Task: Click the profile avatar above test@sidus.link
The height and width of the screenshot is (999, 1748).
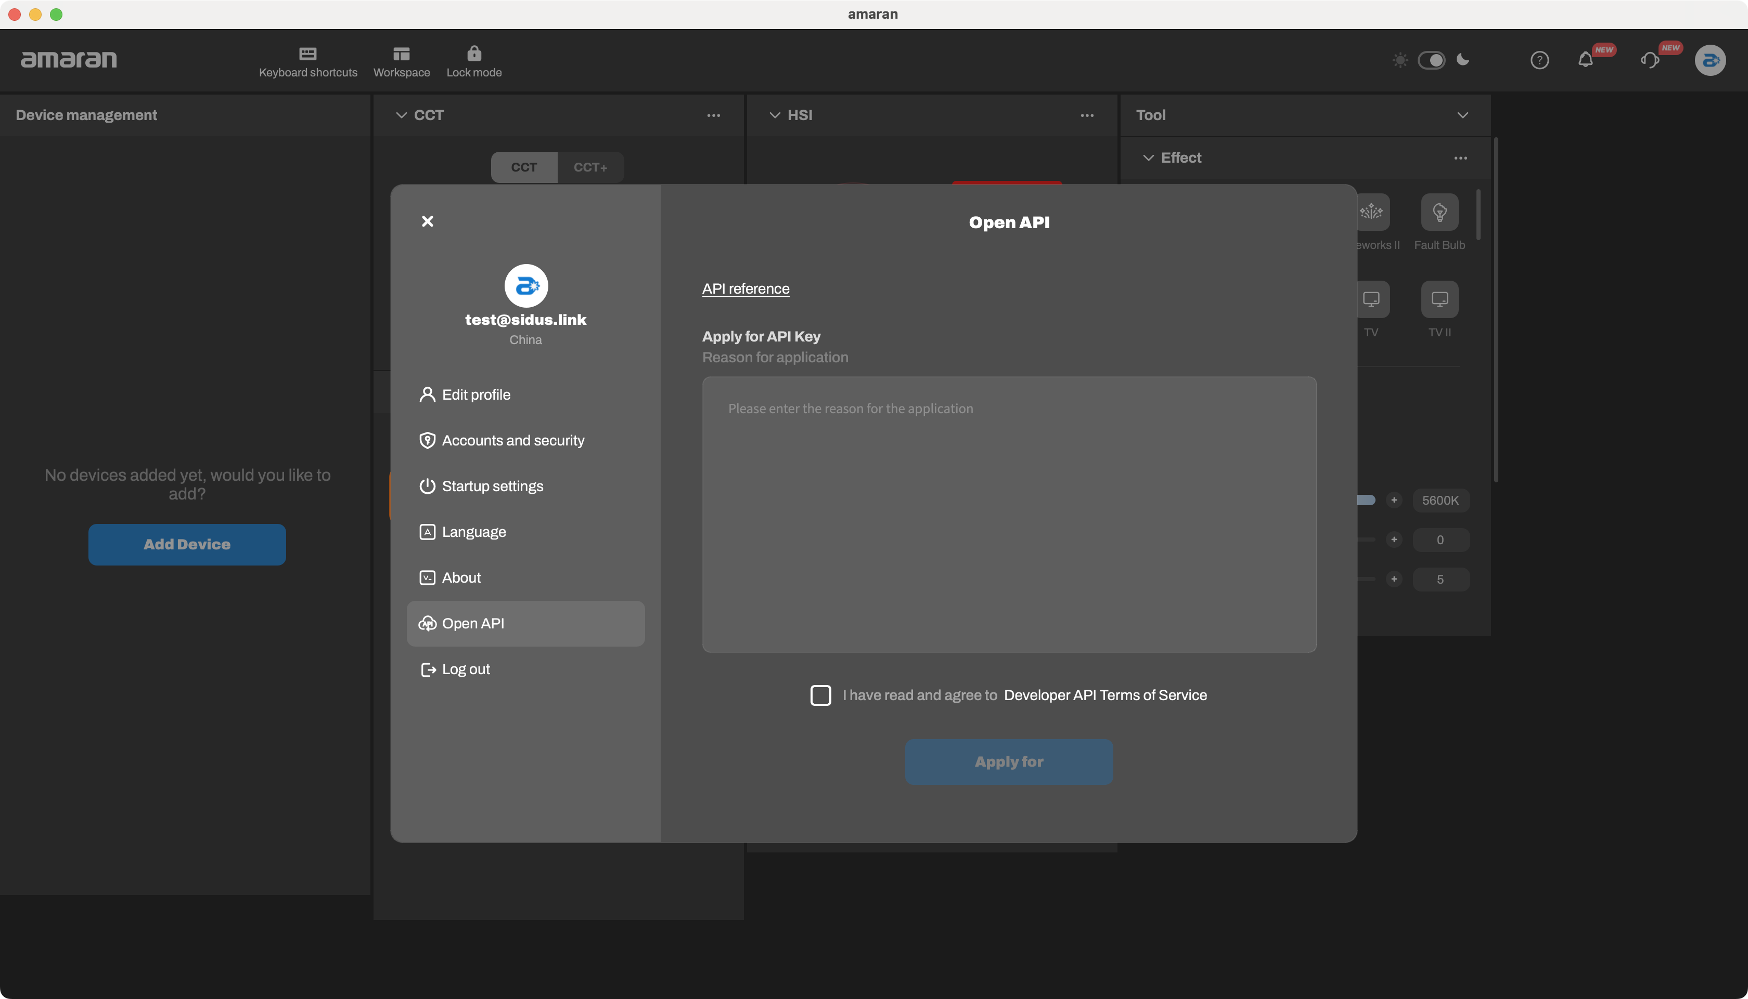Action: point(526,285)
